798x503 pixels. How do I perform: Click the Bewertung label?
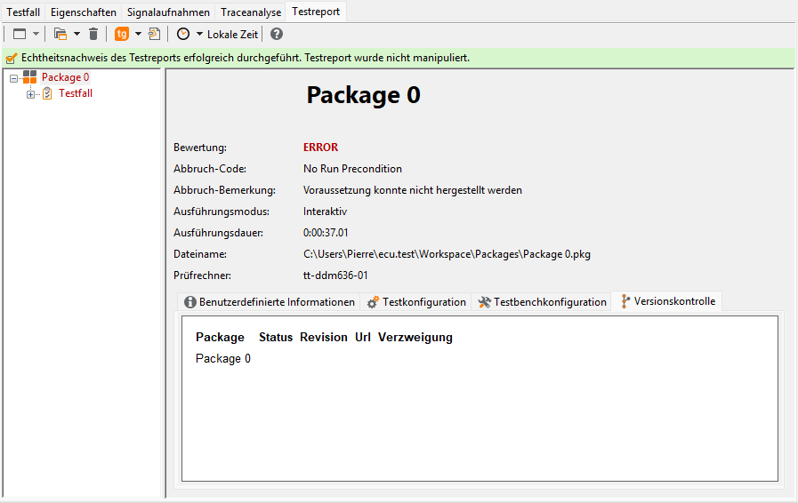click(200, 148)
